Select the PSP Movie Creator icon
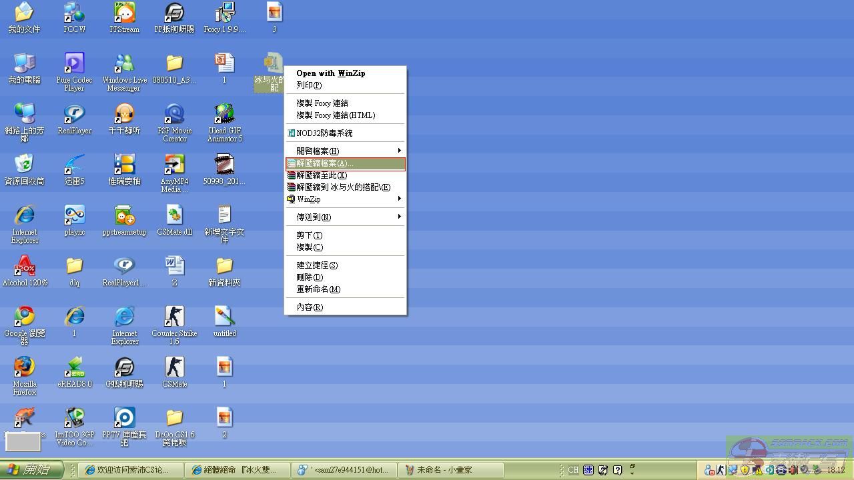The width and height of the screenshot is (854, 480). tap(174, 115)
